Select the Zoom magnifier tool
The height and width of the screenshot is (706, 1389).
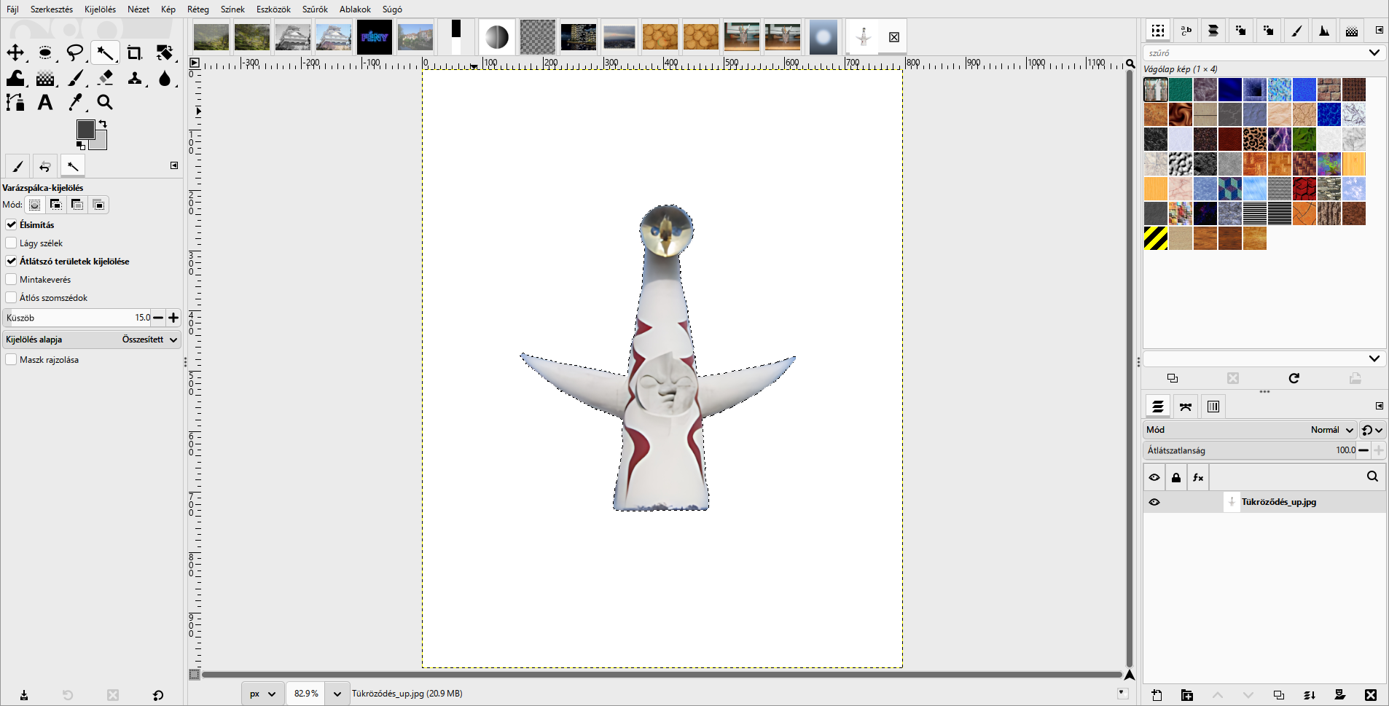[x=105, y=103]
